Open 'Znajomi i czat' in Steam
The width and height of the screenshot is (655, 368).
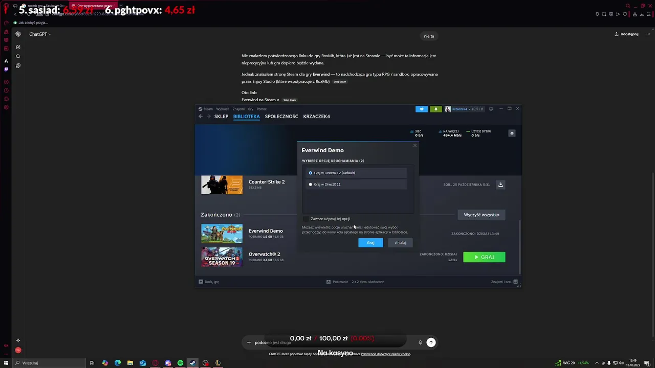tap(505, 282)
